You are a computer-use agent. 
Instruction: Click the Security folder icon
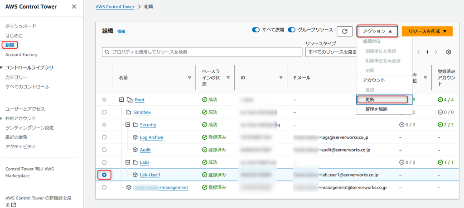(x=135, y=125)
